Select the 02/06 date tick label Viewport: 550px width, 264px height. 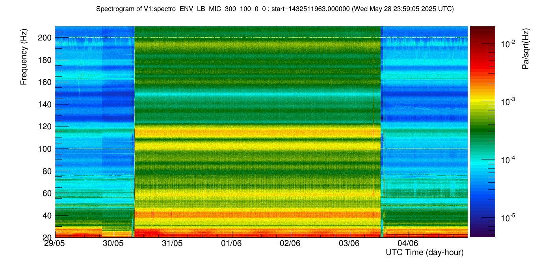(x=290, y=243)
